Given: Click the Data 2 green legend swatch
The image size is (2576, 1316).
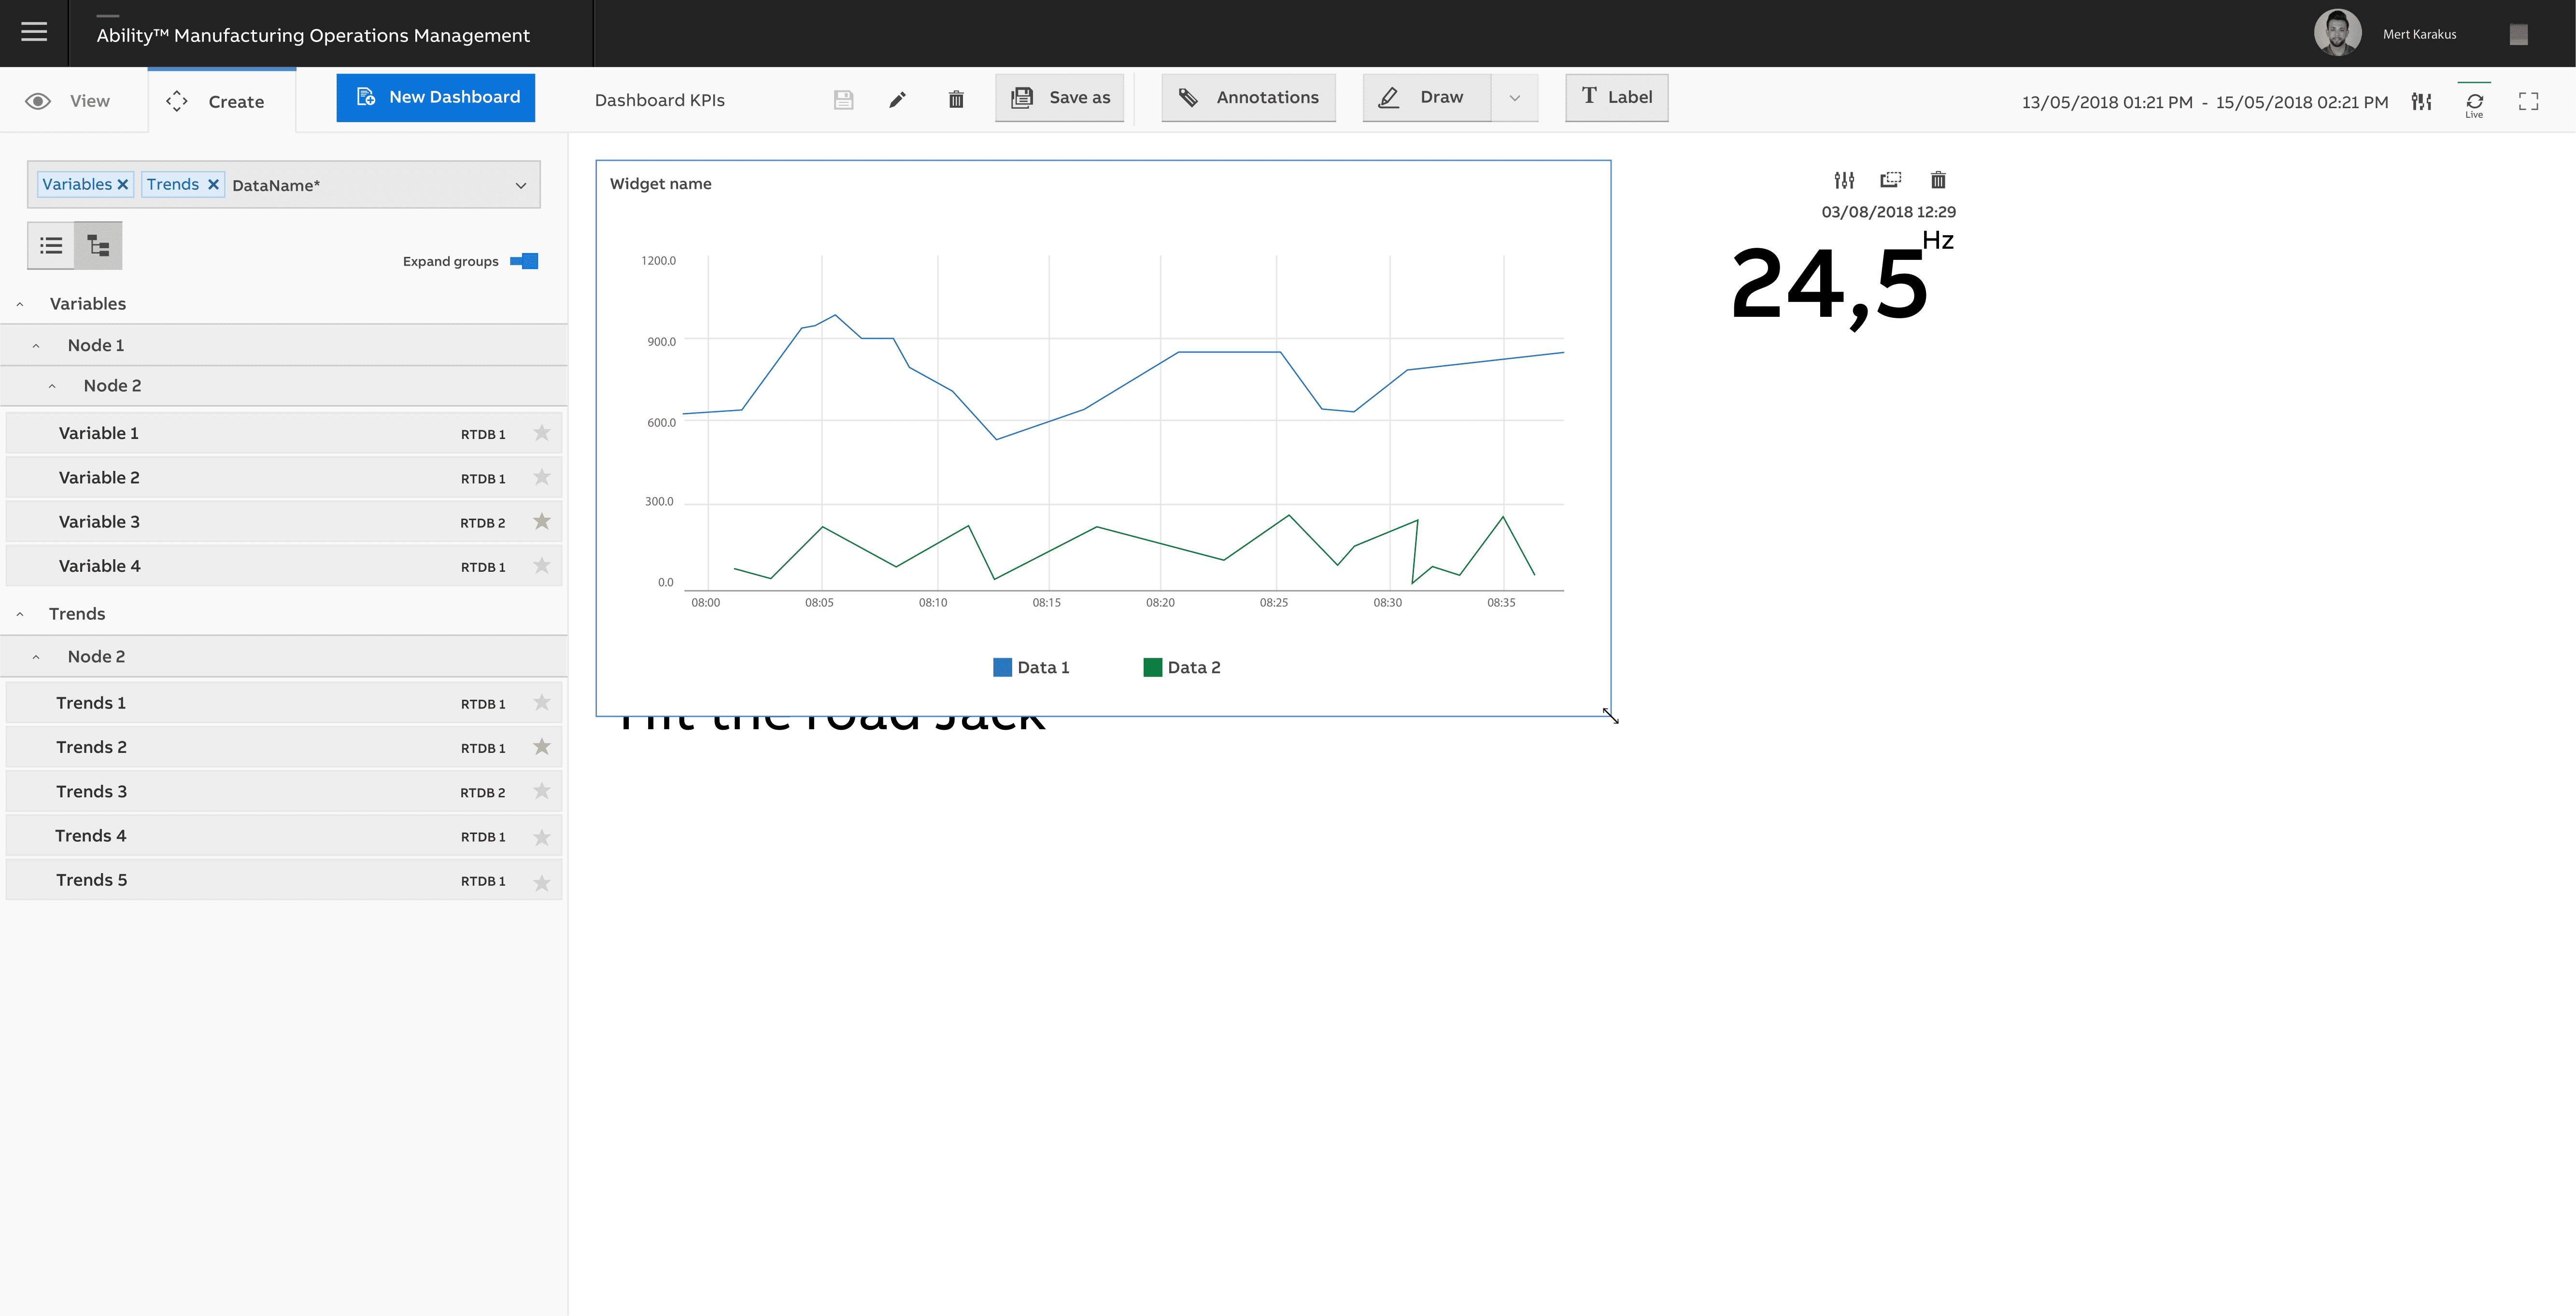Looking at the screenshot, I should pyautogui.click(x=1152, y=667).
